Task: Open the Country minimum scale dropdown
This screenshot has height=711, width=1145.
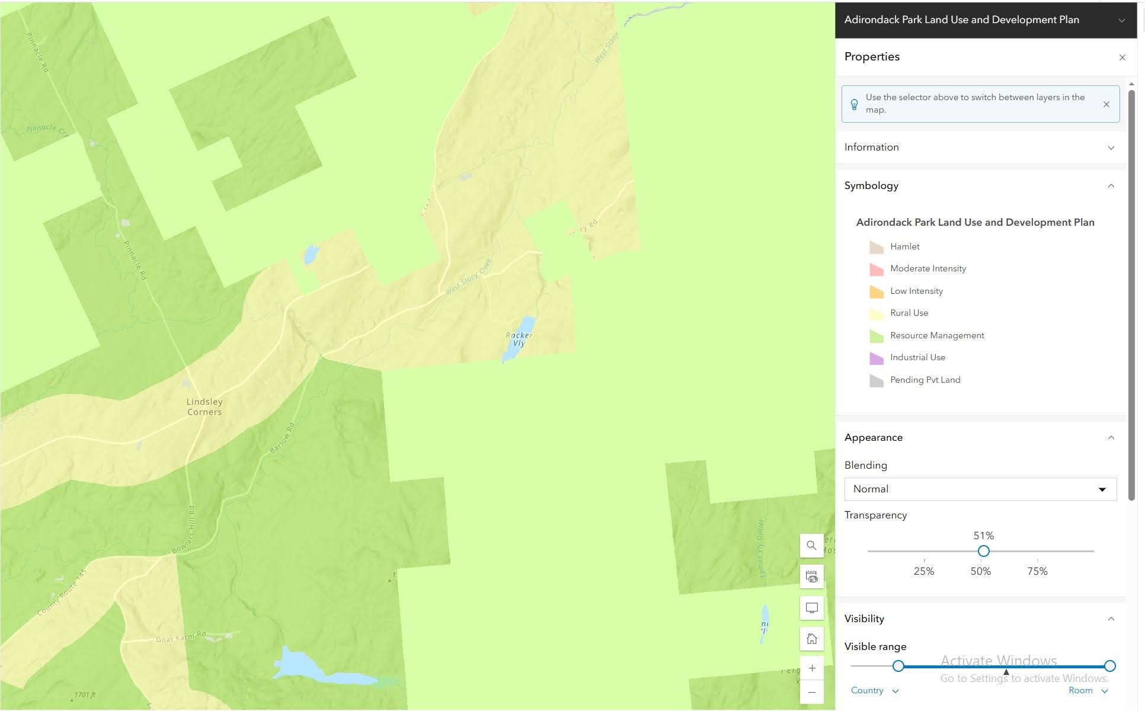Action: (x=875, y=691)
